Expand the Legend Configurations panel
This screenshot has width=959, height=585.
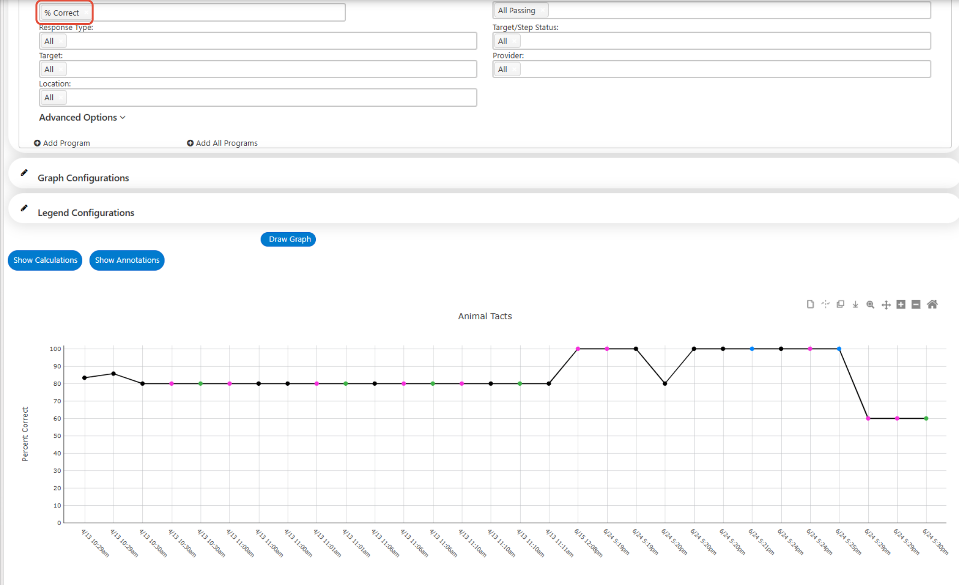click(86, 213)
